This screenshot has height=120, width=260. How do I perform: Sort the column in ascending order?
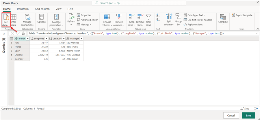(x=158, y=15)
